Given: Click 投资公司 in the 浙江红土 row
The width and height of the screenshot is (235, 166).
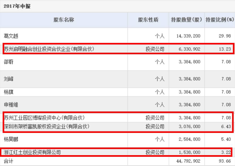Looking at the screenshot, I should (155, 152).
